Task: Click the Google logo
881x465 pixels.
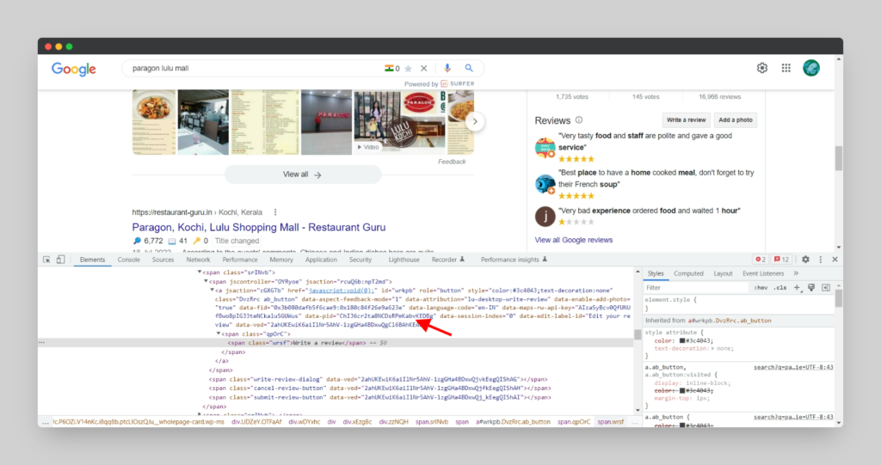Action: [74, 69]
